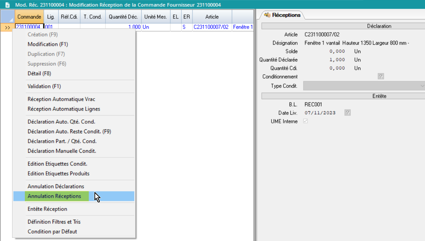The width and height of the screenshot is (425, 241).
Task: Choose Edition Etiquettes Produits option
Action: tap(59, 174)
